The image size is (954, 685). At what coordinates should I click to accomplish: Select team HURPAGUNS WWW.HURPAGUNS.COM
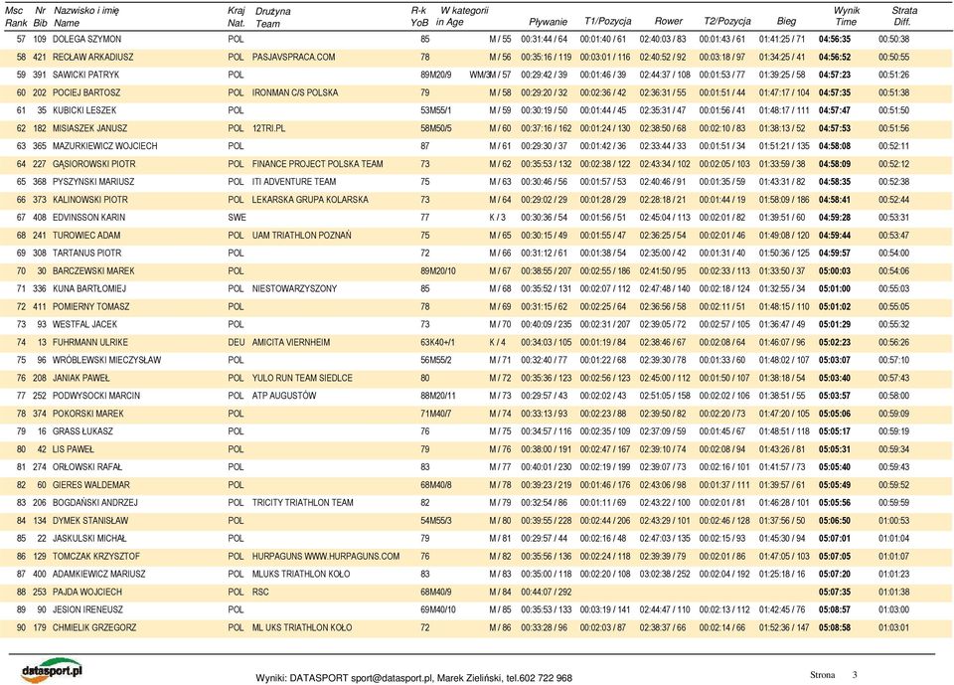point(326,556)
